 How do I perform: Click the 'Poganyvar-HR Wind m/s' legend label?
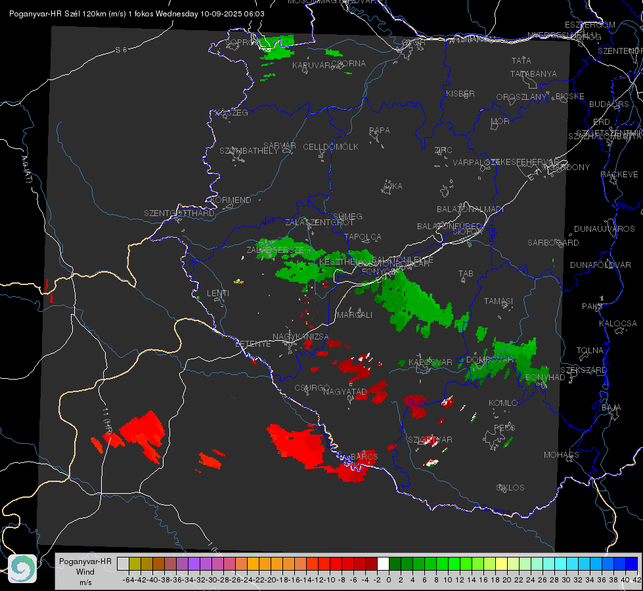point(85,572)
